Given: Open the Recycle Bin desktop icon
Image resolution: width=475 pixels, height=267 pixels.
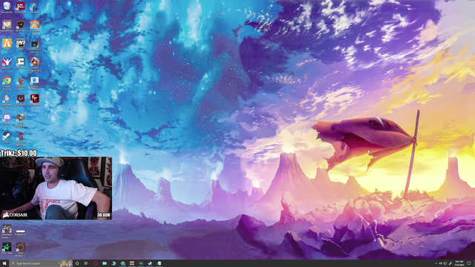Looking at the screenshot, I should [x=7, y=7].
